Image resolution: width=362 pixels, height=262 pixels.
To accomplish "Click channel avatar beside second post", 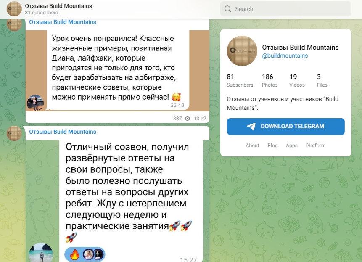I will pos(14,133).
